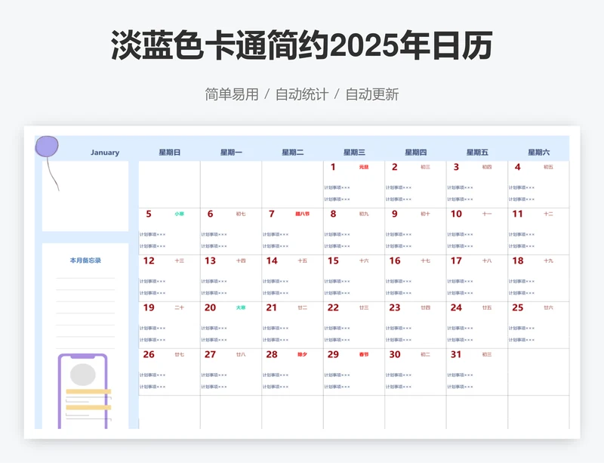Image resolution: width=604 pixels, height=463 pixels.
Task: Click the green 小寒 solar term label
Action: tap(180, 214)
